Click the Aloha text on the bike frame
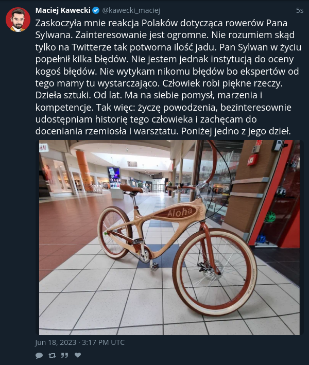309x365 pixels. pos(180,212)
